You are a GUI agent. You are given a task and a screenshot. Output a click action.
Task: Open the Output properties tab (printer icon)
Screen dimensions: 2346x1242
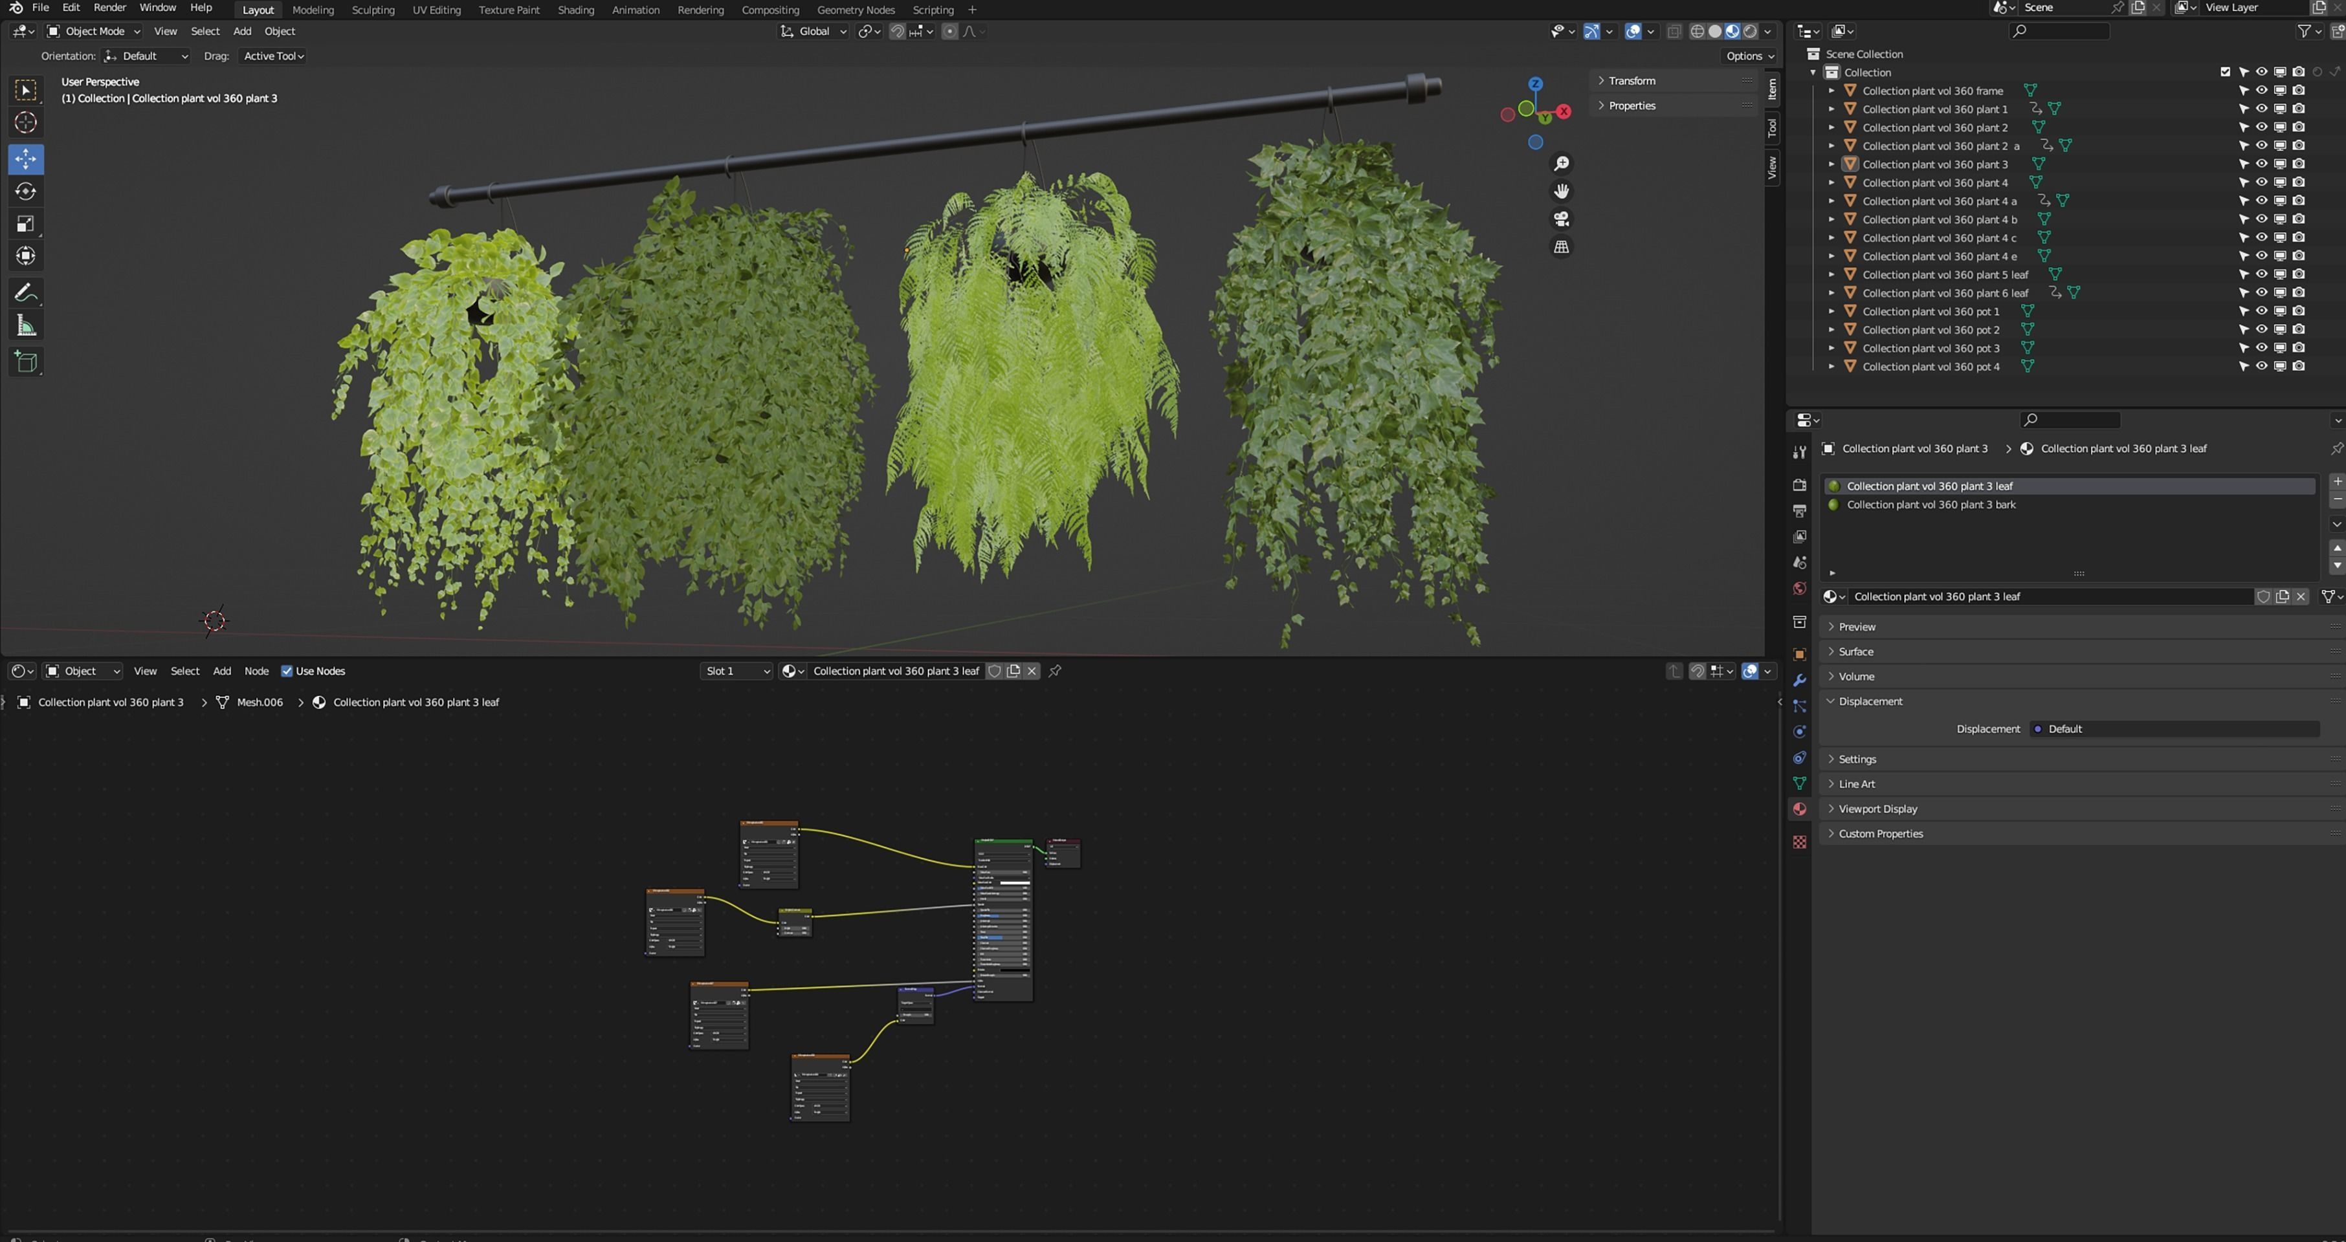click(1798, 511)
